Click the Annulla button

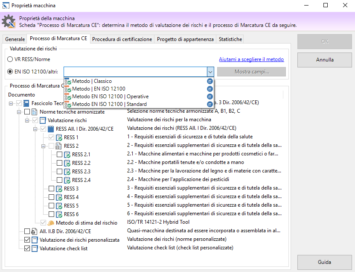pyautogui.click(x=325, y=60)
